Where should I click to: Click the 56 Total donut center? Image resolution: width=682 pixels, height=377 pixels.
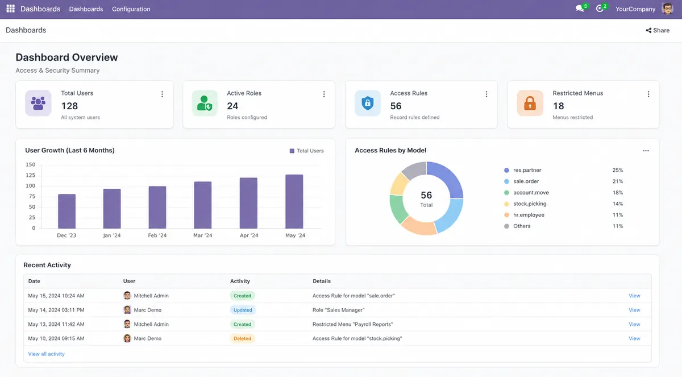pyautogui.click(x=426, y=198)
